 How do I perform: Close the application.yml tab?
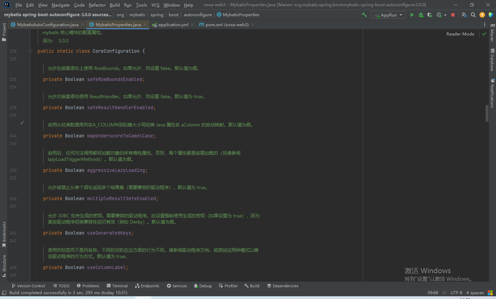(x=192, y=24)
